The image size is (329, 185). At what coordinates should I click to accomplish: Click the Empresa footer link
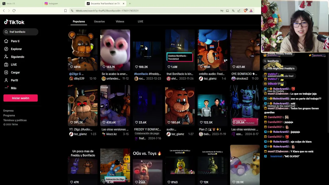8,111
